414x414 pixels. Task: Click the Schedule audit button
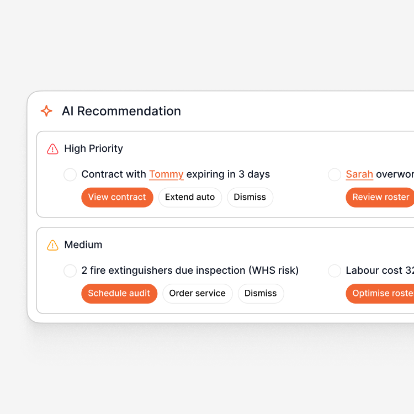click(119, 293)
